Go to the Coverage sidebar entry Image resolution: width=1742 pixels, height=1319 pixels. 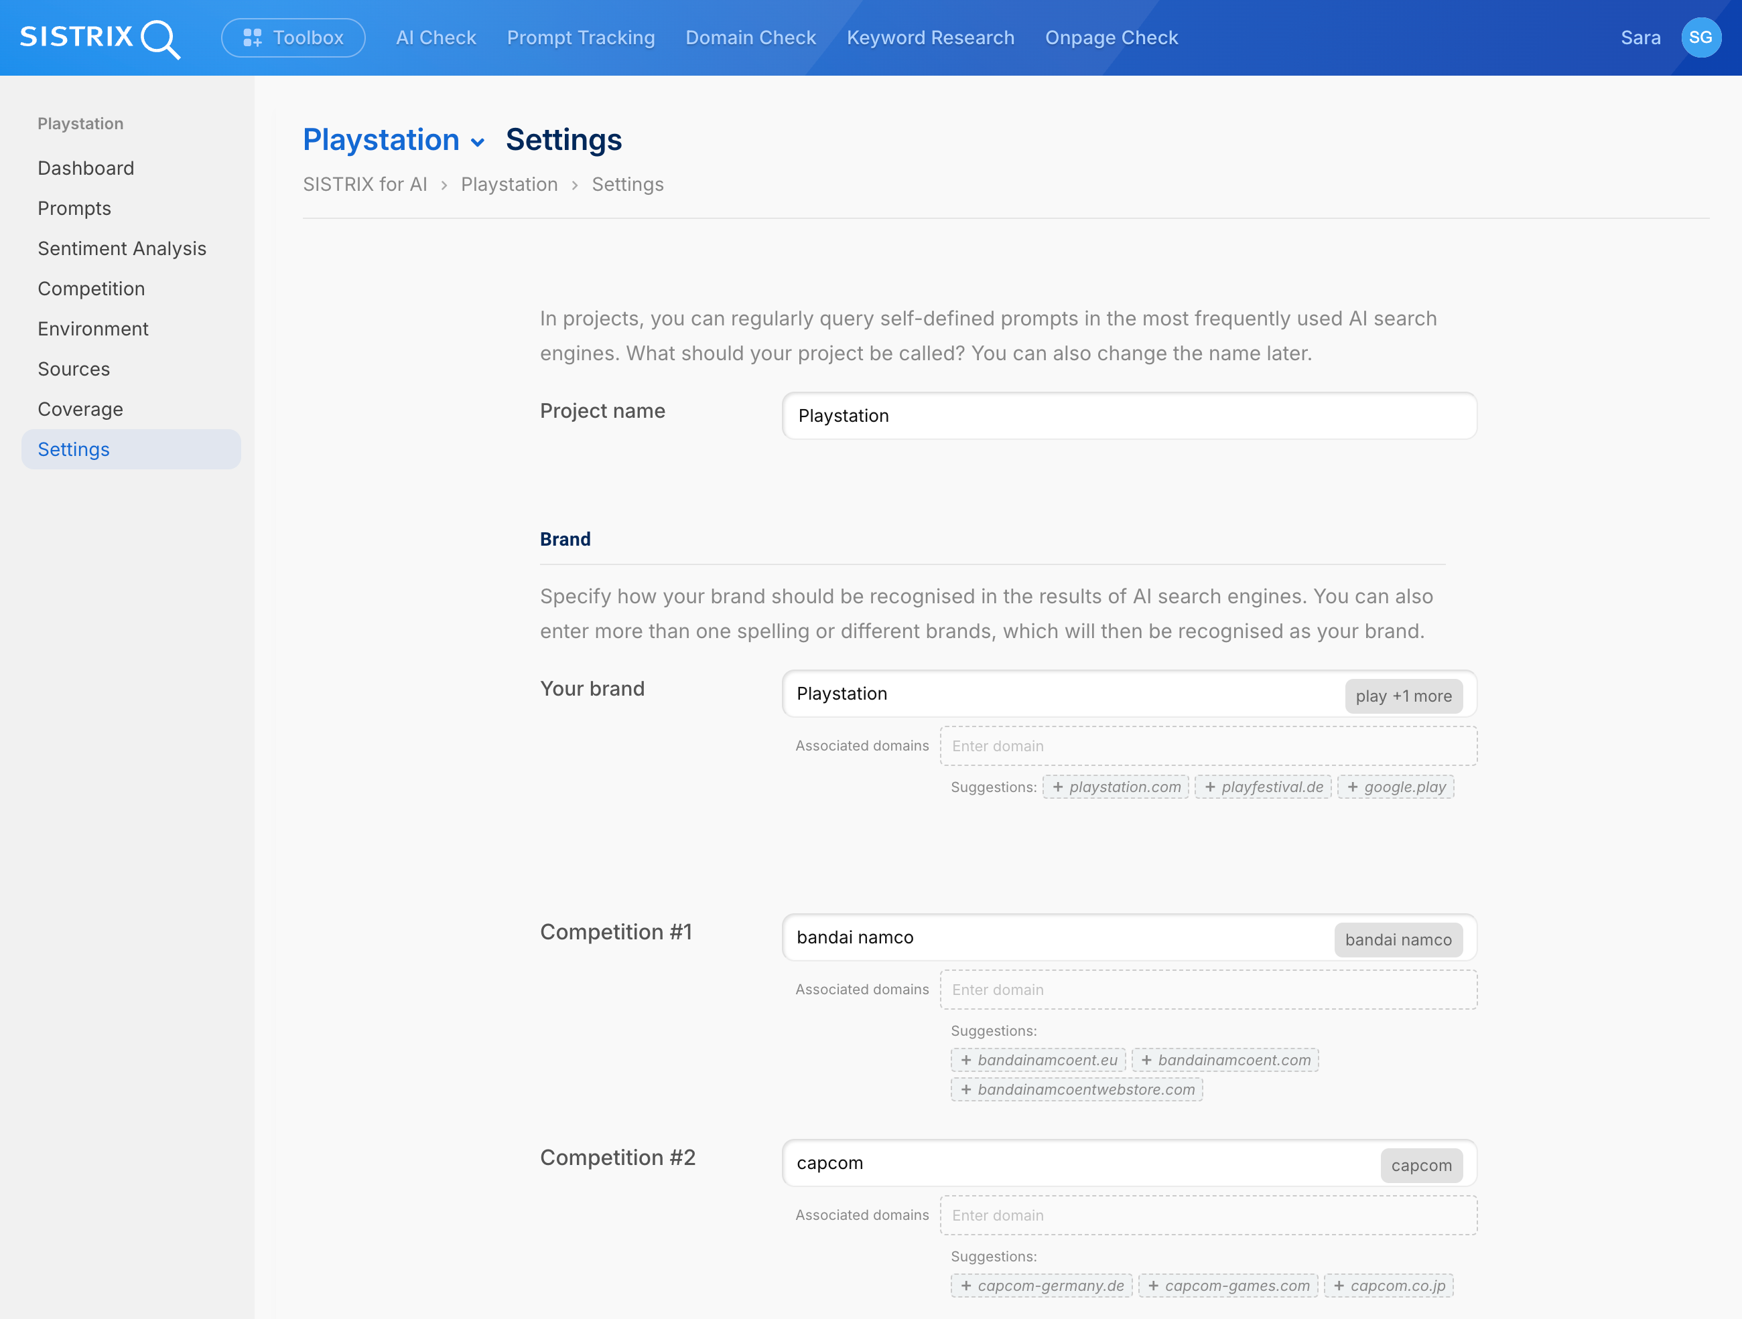coord(80,408)
